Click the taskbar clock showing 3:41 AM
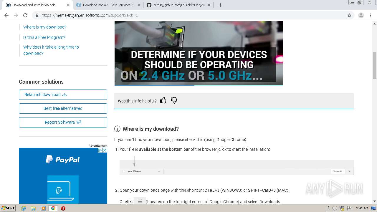This screenshot has height=212, width=377. [362, 208]
